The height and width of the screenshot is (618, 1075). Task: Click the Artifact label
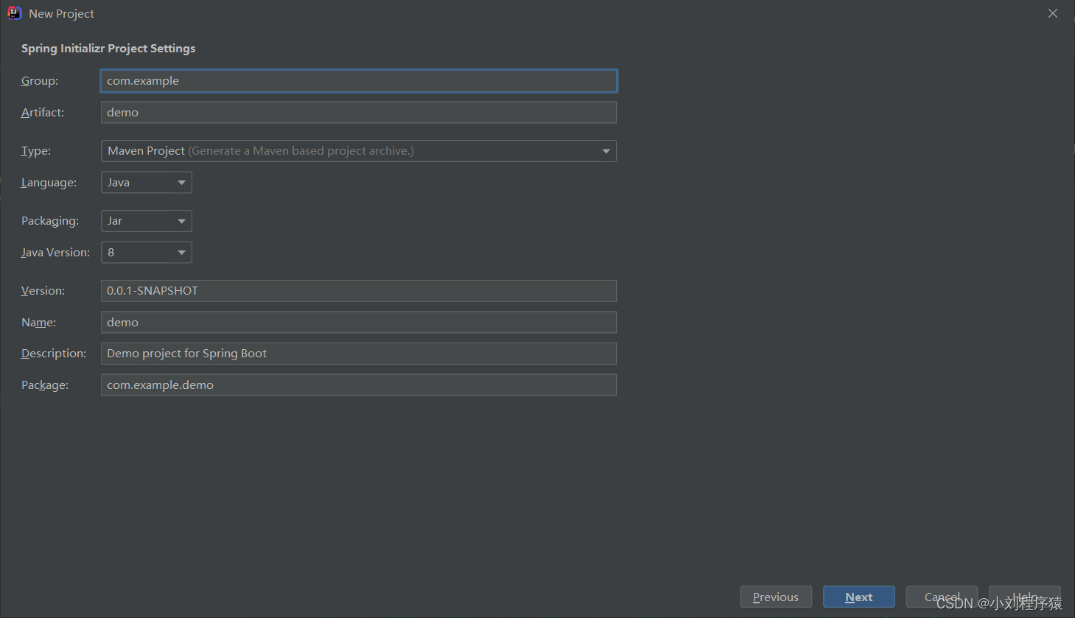tap(43, 113)
